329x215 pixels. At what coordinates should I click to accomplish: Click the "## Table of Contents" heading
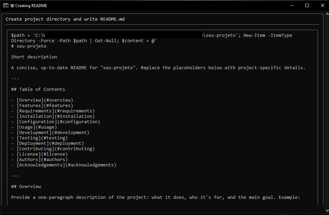(x=38, y=89)
